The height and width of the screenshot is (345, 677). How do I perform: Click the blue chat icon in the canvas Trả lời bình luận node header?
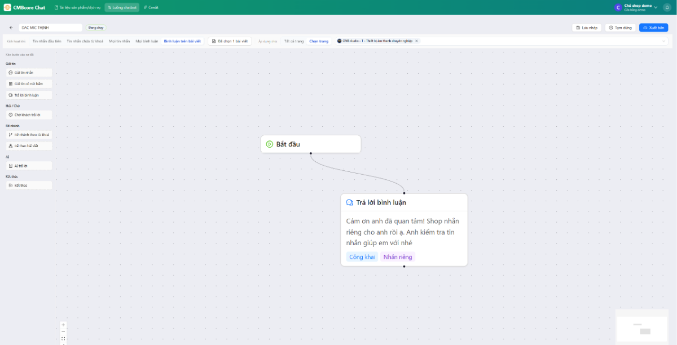pos(350,202)
